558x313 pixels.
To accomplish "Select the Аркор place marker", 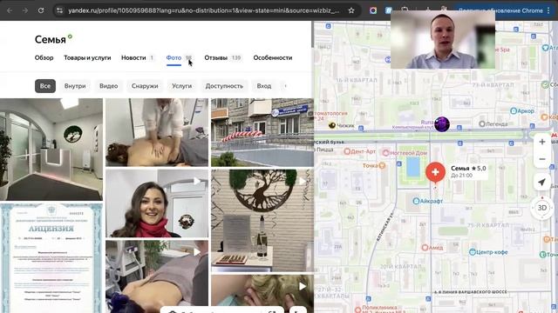I will 522,111.
